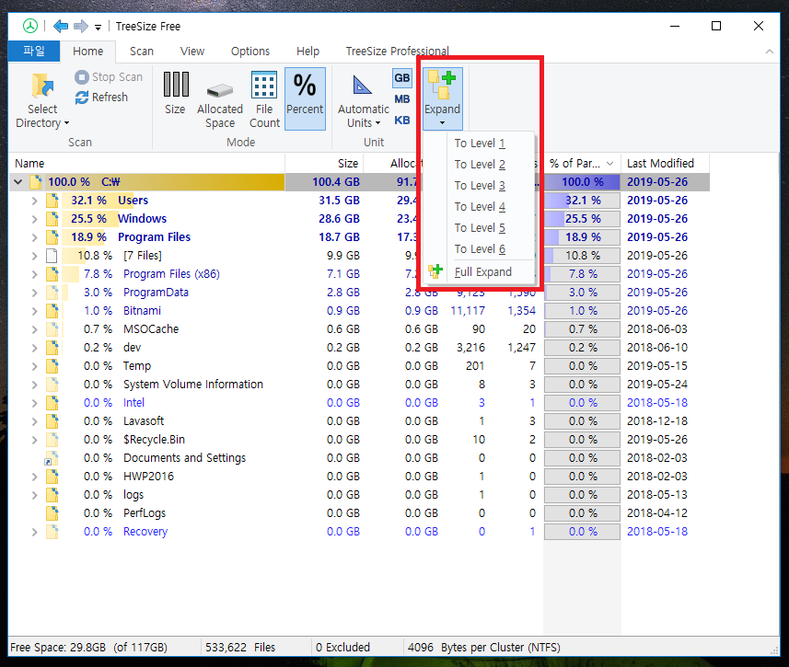Switch to the Options tab
The image size is (789, 667).
point(250,52)
